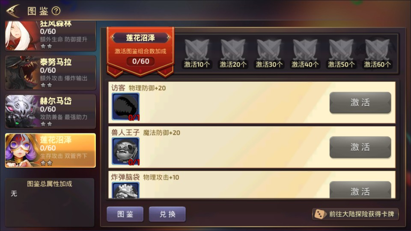The image size is (411, 231).
Task: Tap the 激活40个 shield reward icon
Action: point(305,50)
